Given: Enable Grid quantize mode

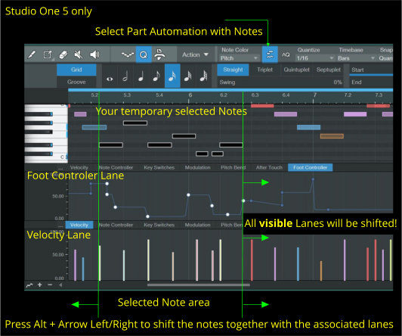Looking at the screenshot, I should (76, 70).
